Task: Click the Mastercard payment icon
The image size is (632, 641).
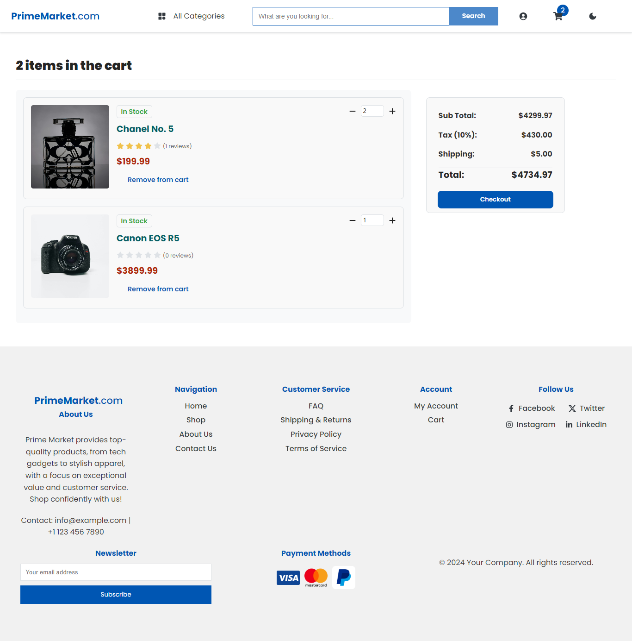Action: click(x=316, y=578)
